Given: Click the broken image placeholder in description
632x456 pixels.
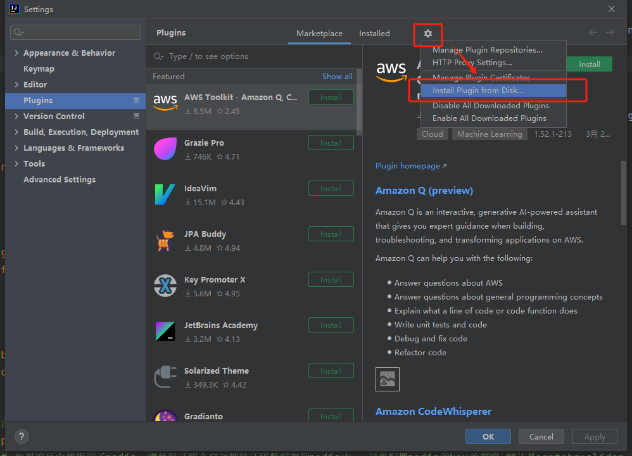Looking at the screenshot, I should [388, 379].
